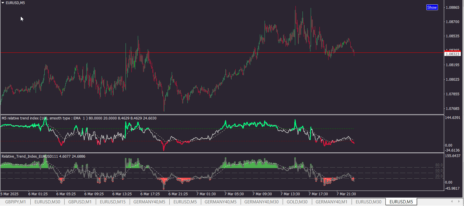Click the blue Show button

click(x=432, y=7)
